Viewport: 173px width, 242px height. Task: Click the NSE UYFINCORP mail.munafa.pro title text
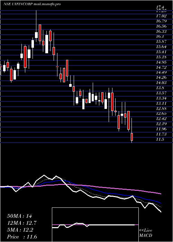pyautogui.click(x=32, y=4)
